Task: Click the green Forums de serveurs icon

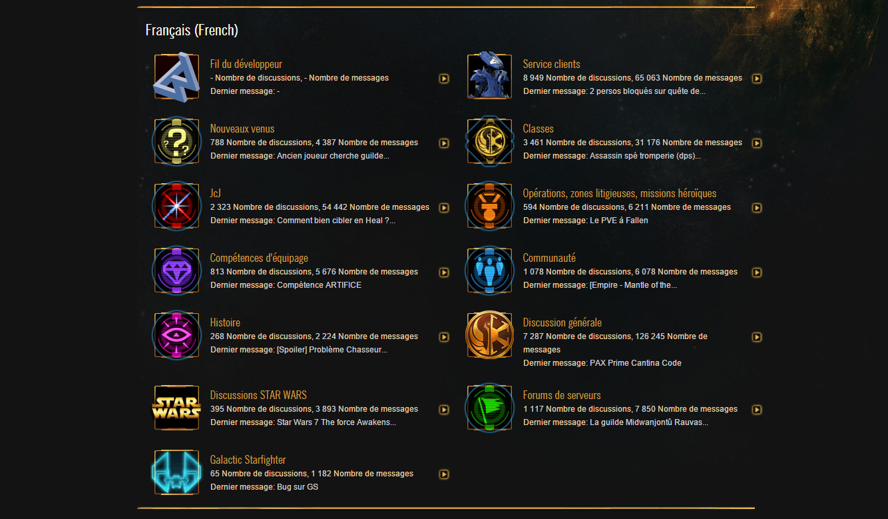Action: [489, 406]
